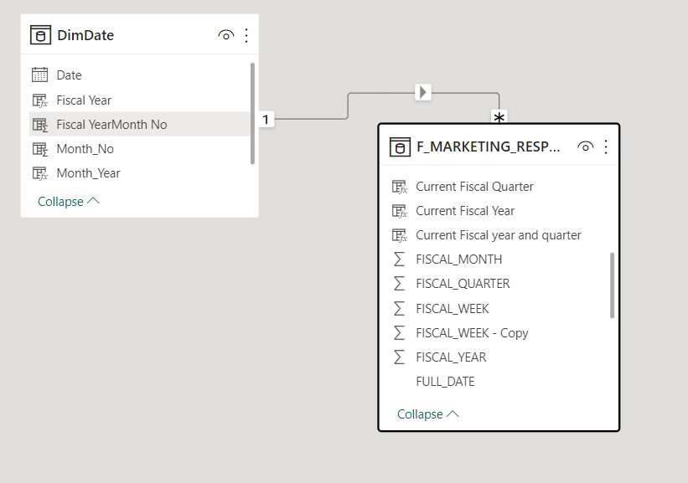Click the F_MARKETING_RESP field list scrollbar
Image resolution: width=688 pixels, height=483 pixels.
[x=612, y=285]
